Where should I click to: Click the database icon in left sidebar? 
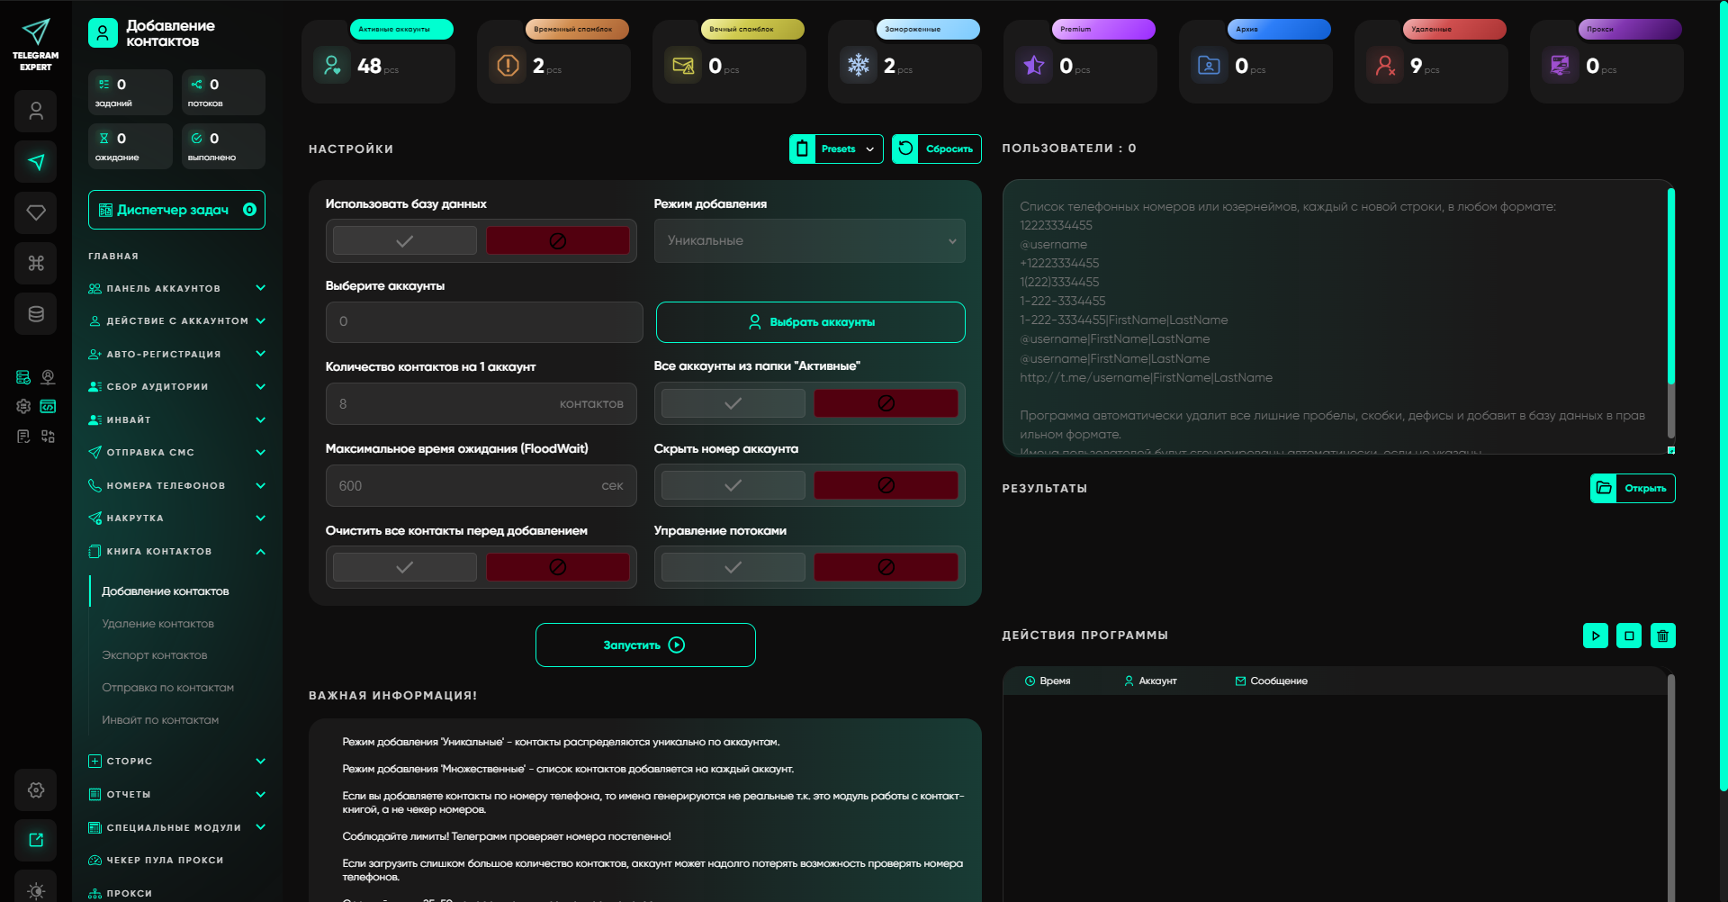click(x=36, y=314)
